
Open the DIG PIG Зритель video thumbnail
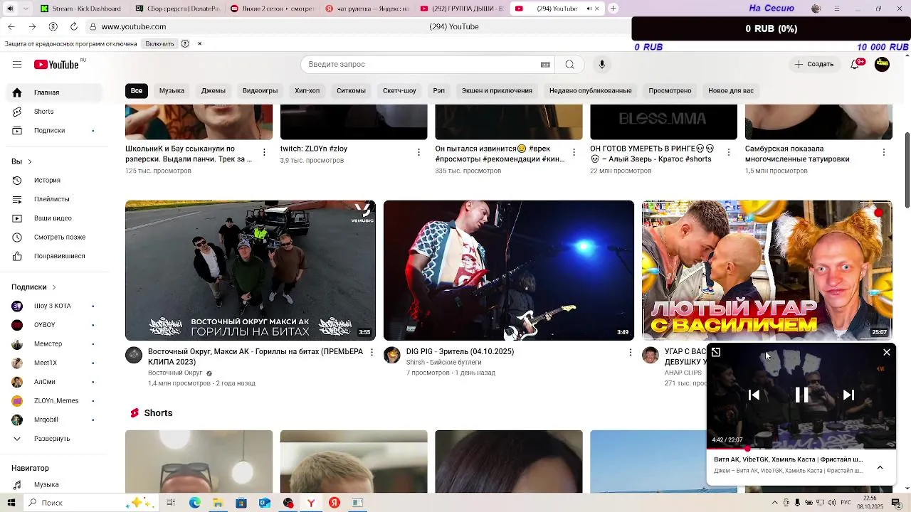point(509,270)
